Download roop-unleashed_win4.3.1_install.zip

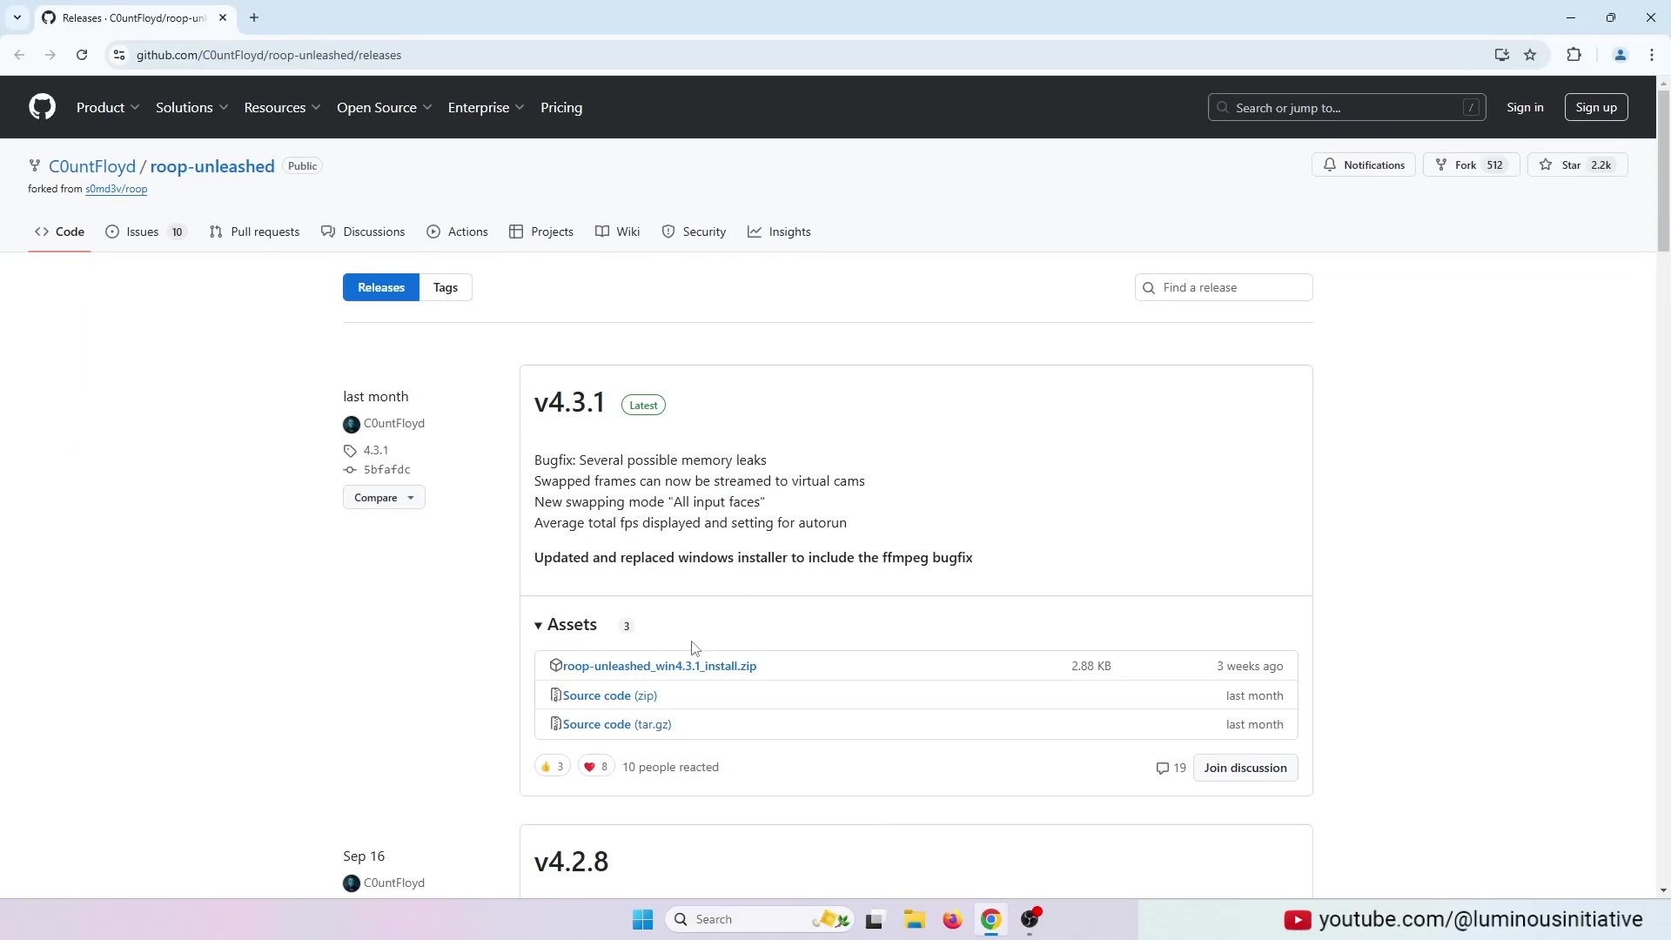(659, 666)
